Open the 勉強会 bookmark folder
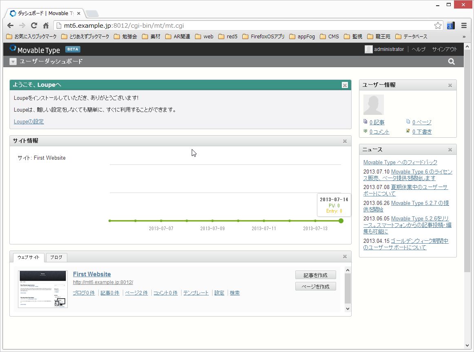474x352 pixels. (x=126, y=37)
